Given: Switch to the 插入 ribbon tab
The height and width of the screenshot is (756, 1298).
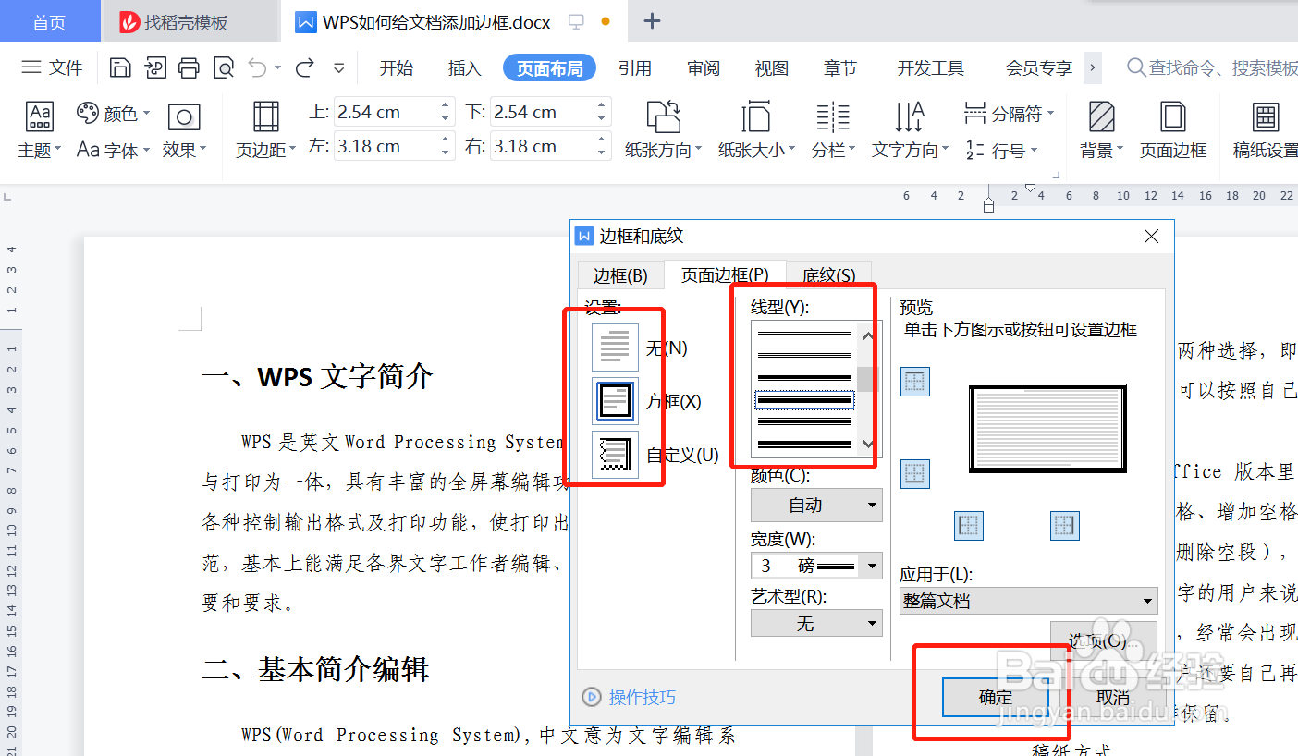Looking at the screenshot, I should tap(464, 67).
